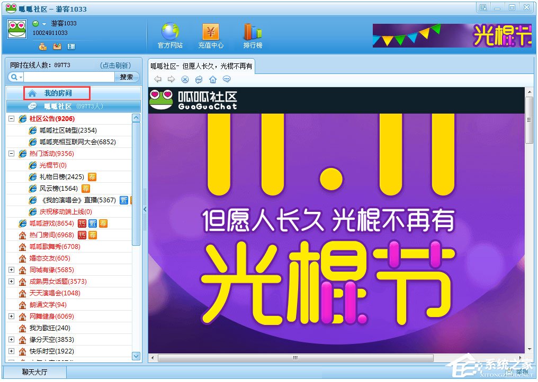This screenshot has width=538, height=382.
Task: Open the 排行榜 ranking icon
Action: 253,32
